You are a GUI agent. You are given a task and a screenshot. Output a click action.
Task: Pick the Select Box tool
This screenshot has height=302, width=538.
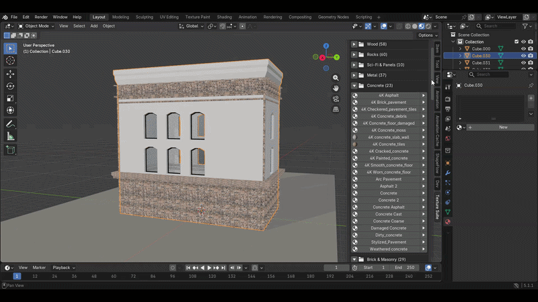(10, 48)
